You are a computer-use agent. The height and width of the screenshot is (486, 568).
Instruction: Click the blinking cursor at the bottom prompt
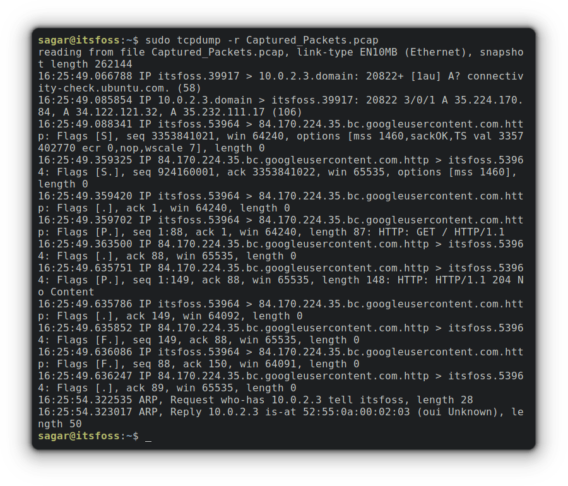(148, 436)
